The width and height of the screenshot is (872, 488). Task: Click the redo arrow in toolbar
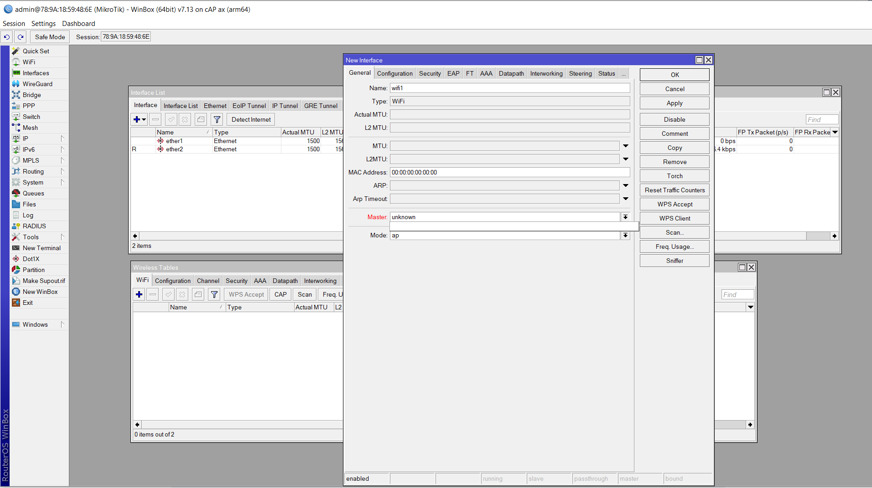coord(21,37)
